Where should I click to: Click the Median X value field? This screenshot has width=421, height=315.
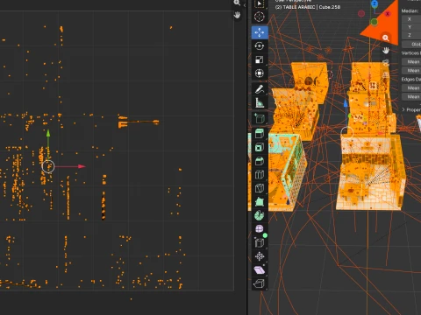[x=411, y=19]
